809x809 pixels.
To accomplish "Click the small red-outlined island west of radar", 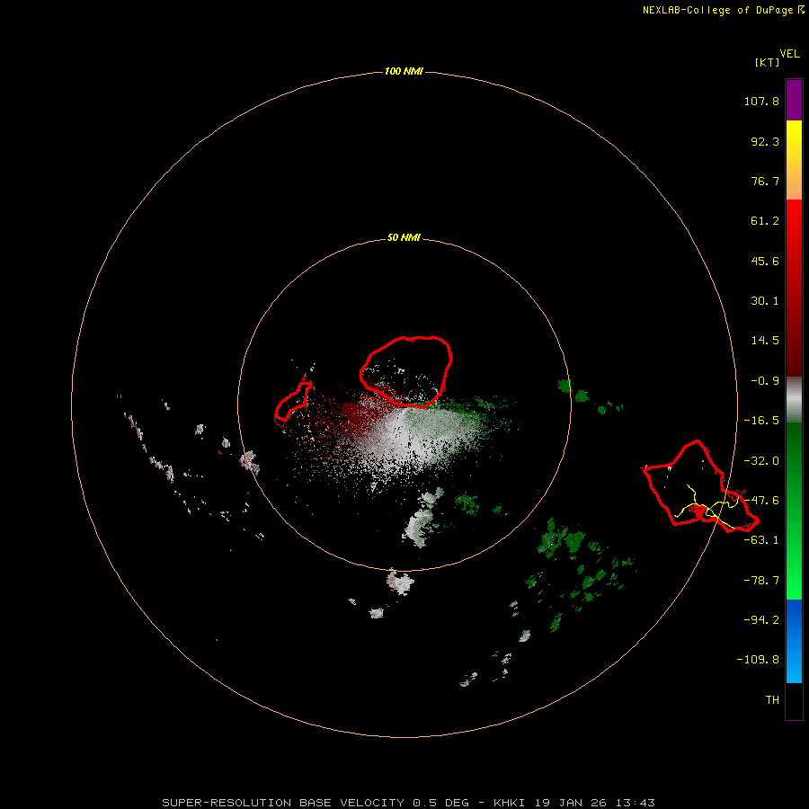I will [x=292, y=404].
